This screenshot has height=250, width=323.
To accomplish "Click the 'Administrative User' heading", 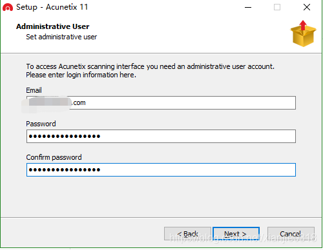I will [x=53, y=26].
